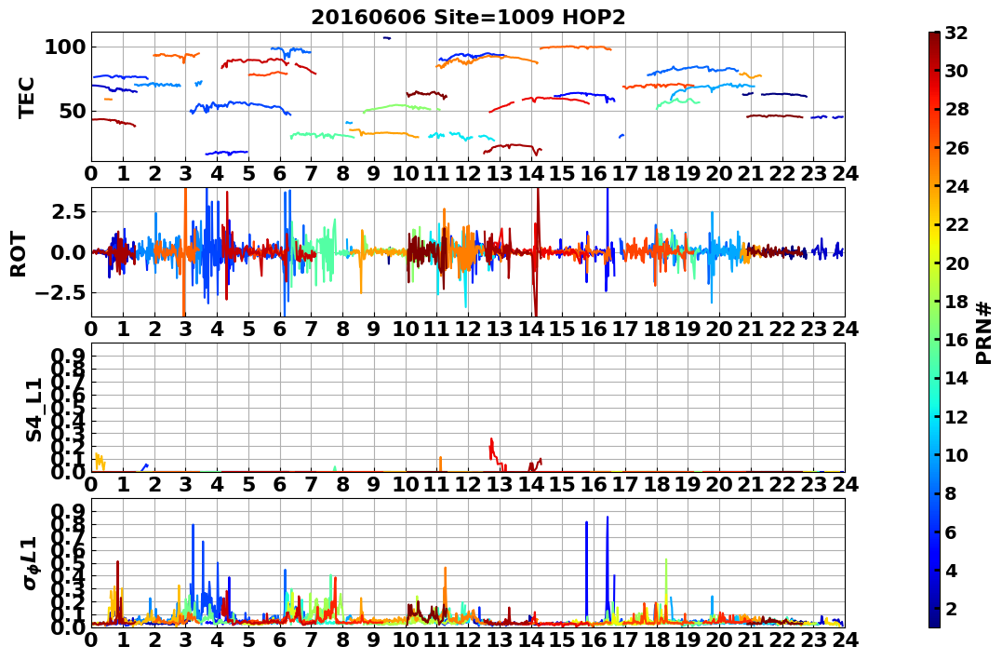Click the 100 tick on the TEC axis
Viewport: 1002px width, 660px height.
point(64,47)
